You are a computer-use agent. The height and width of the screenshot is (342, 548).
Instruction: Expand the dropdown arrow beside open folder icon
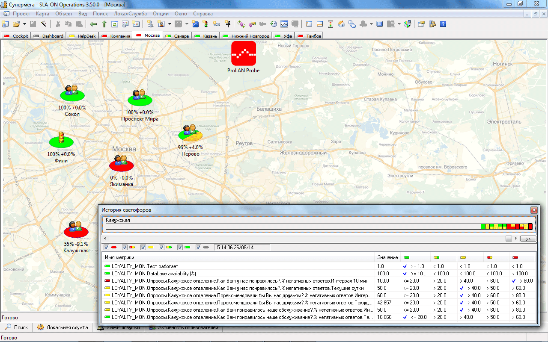[x=24, y=24]
